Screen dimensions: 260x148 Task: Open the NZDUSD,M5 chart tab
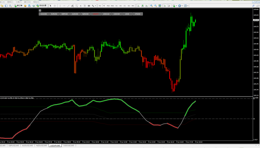pos(42,146)
